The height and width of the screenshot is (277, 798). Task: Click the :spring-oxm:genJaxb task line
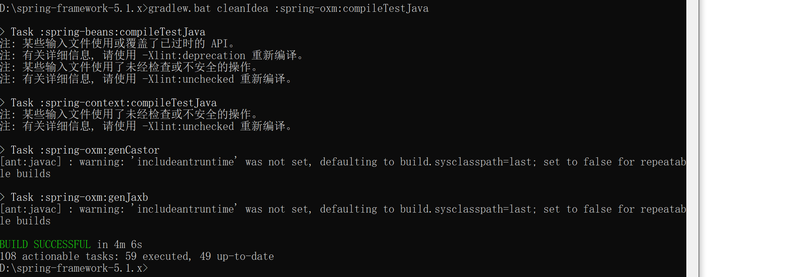coord(79,197)
